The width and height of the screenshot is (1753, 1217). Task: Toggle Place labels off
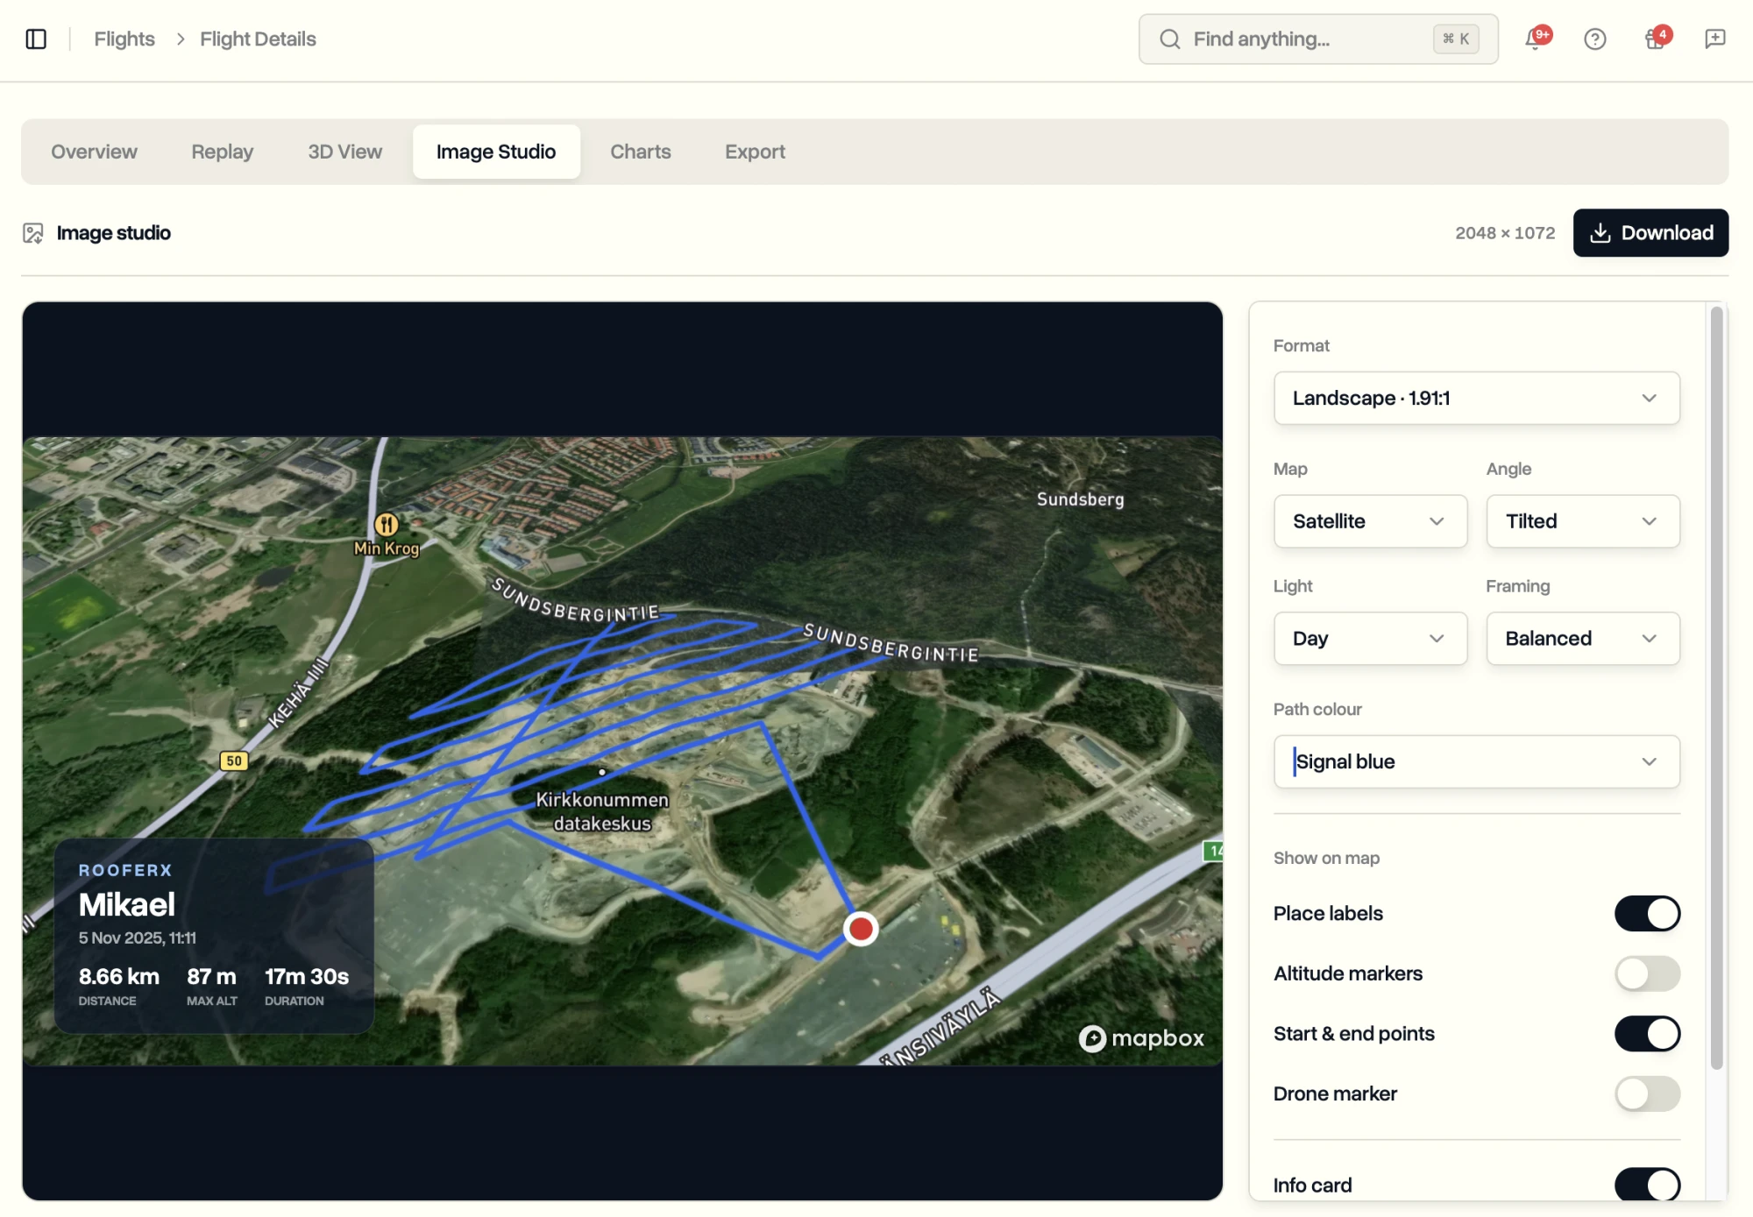[x=1647, y=913]
